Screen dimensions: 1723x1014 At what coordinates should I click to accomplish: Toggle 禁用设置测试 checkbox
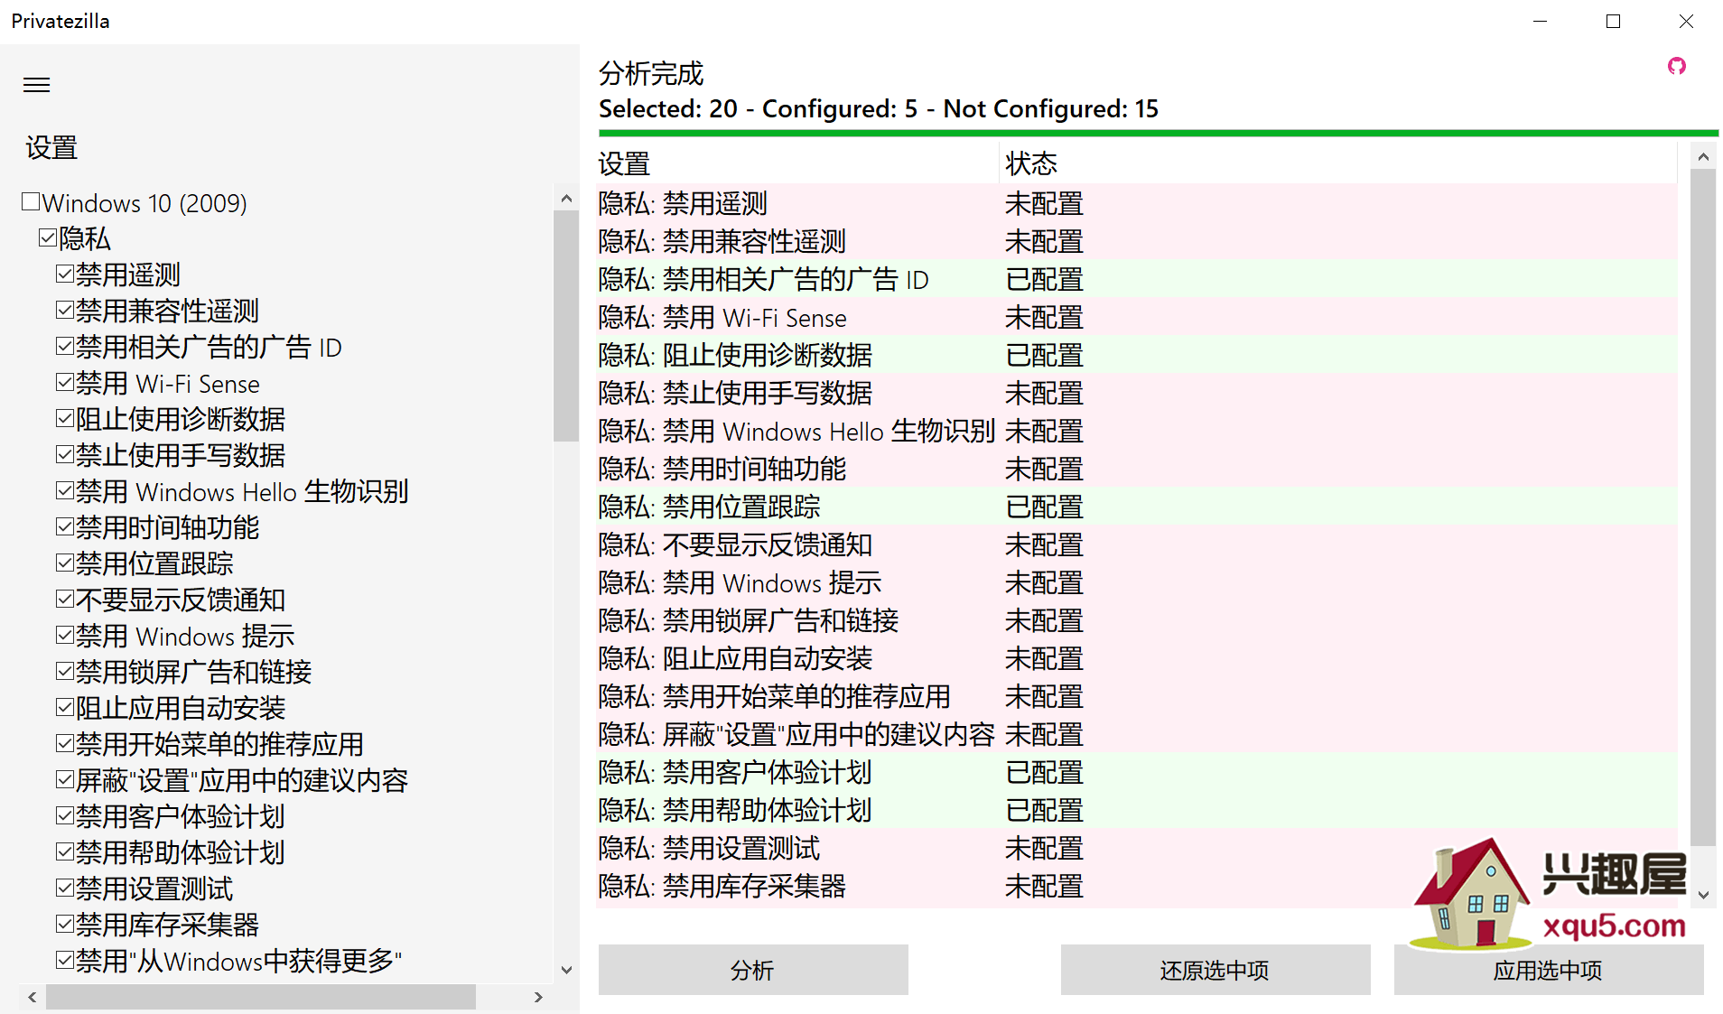point(65,888)
